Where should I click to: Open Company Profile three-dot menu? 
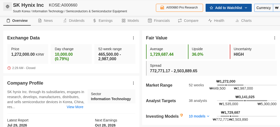133,83
